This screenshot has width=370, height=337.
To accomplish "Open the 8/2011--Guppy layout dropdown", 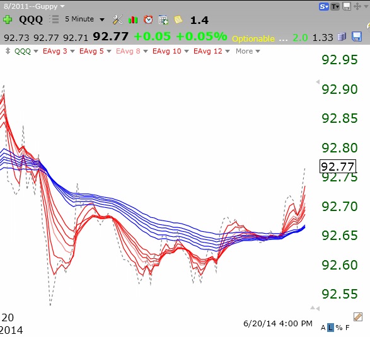I will click(34, 6).
